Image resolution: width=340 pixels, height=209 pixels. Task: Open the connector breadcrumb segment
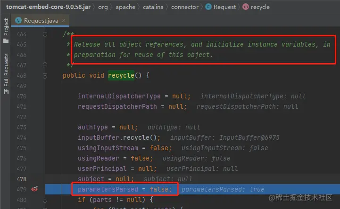(x=185, y=7)
